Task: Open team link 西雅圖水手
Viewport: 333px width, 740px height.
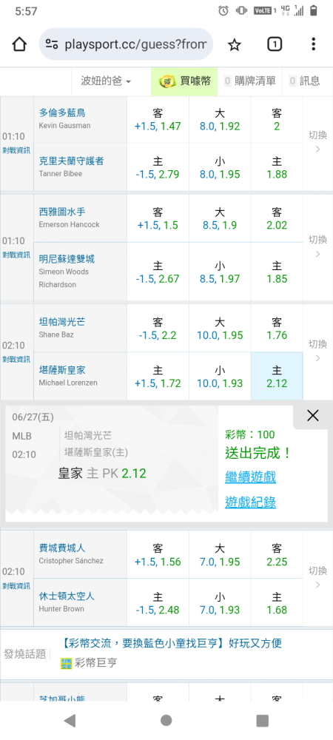Action: click(62, 212)
